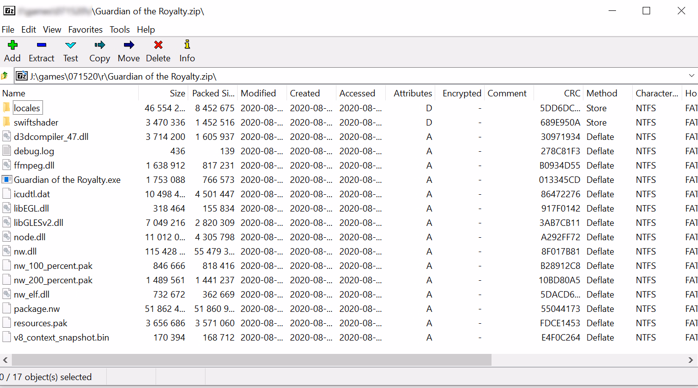Image resolution: width=698 pixels, height=388 pixels.
Task: Sort by Packed Size column header
Action: 212,93
